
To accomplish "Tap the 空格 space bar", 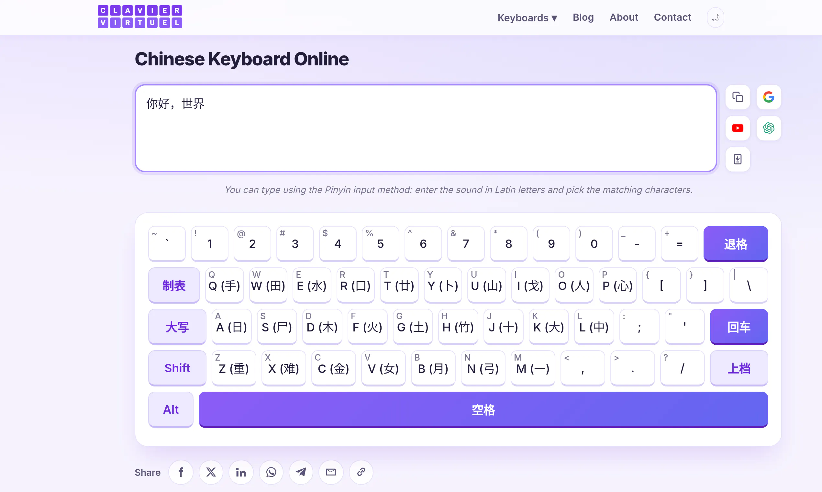I will click(483, 409).
